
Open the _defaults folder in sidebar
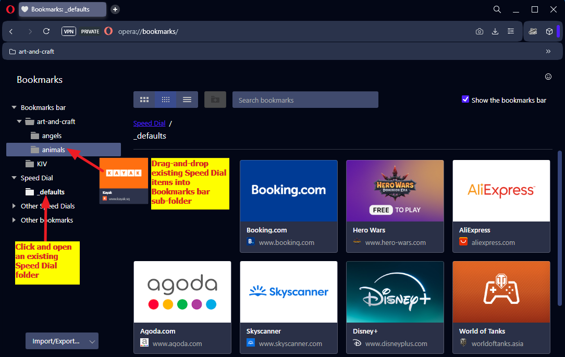pos(45,192)
